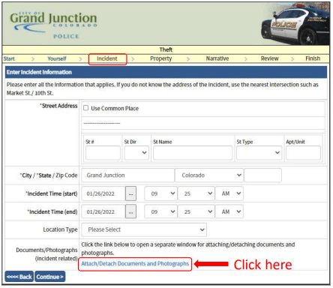This screenshot has height=288, width=333.
Task: Go to the Start step
Action: pos(9,58)
